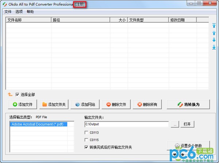Click the 删除文件 button

[116, 104]
